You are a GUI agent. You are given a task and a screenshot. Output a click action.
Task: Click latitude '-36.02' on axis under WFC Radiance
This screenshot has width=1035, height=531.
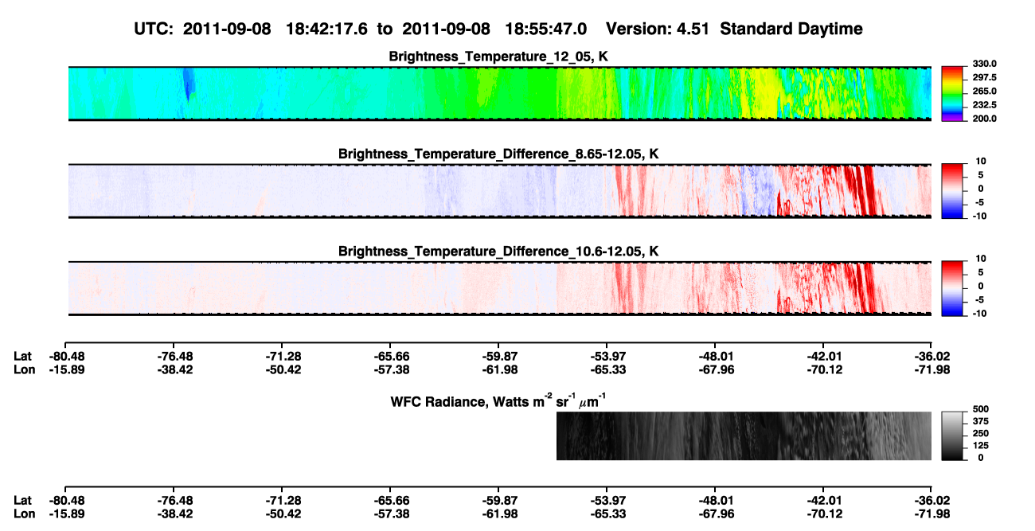click(x=931, y=500)
